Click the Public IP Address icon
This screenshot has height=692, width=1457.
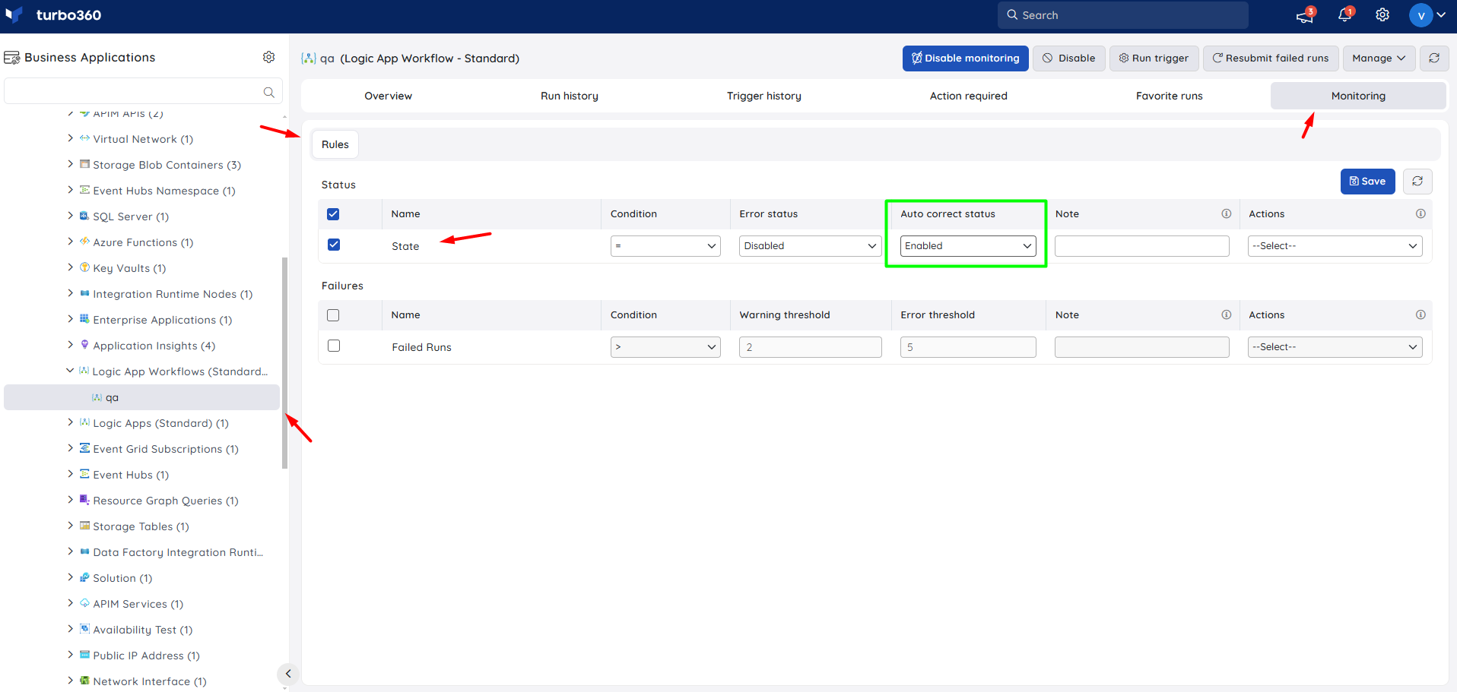(x=84, y=655)
